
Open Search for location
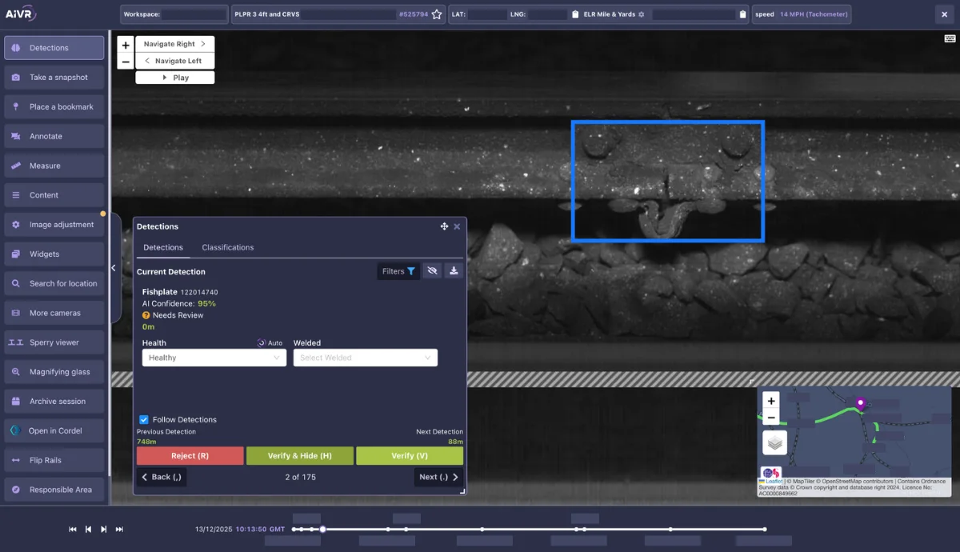tap(54, 283)
